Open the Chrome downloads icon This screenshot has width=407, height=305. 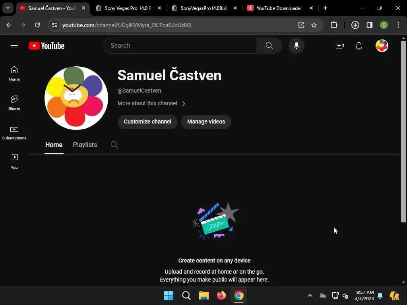(x=355, y=25)
